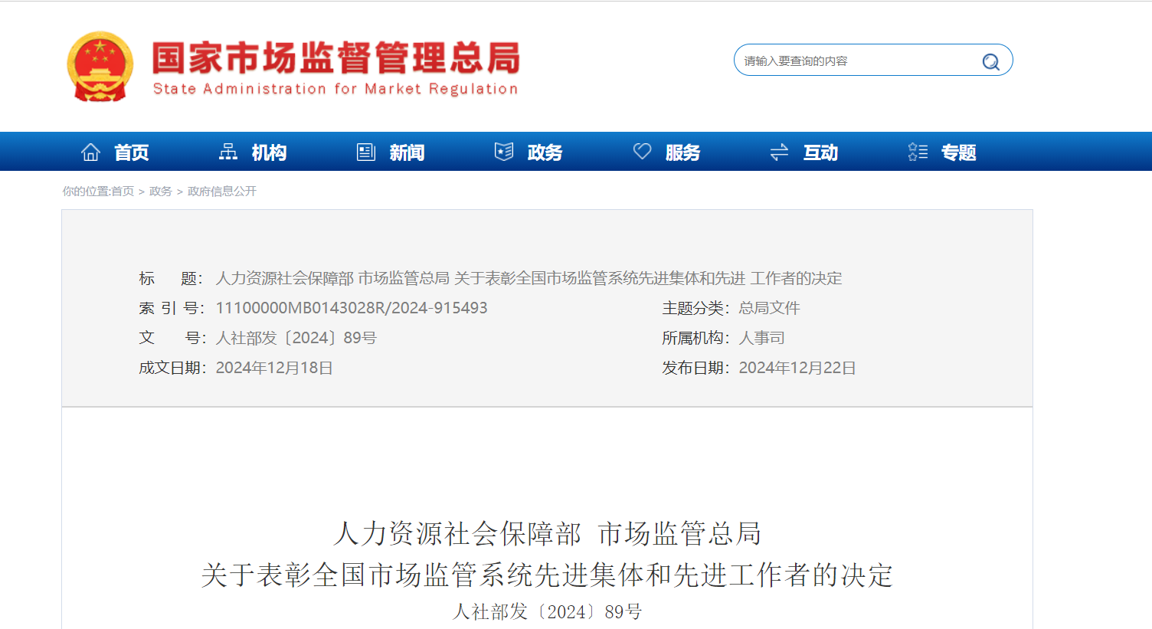The image size is (1152, 629).
Task: Open the 专题 navigation menu item
Action: (x=958, y=152)
